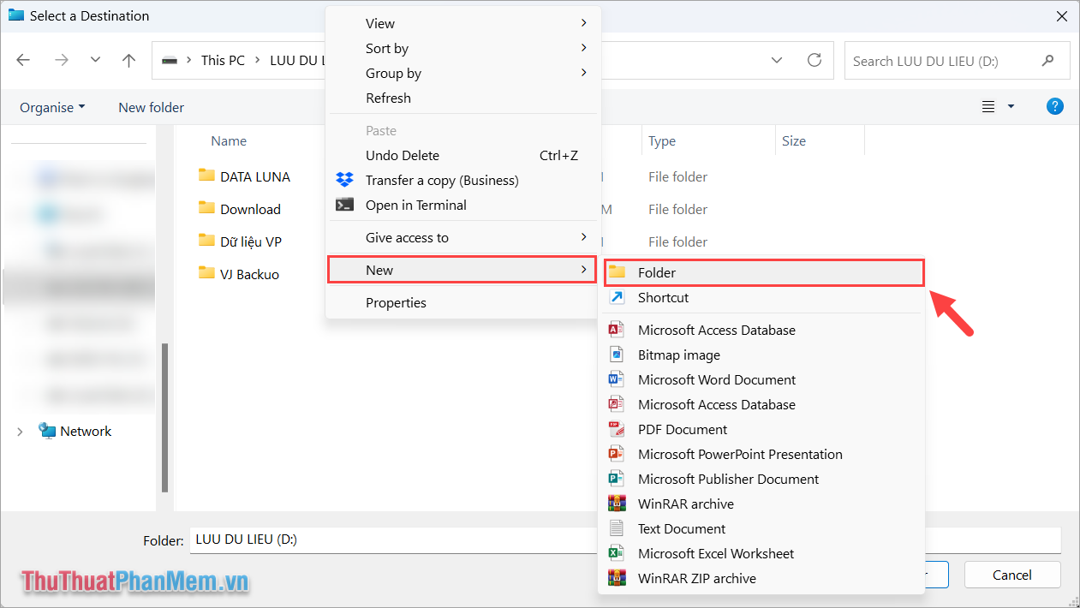Select the VJ Backuo folder
This screenshot has width=1080, height=608.
249,274
